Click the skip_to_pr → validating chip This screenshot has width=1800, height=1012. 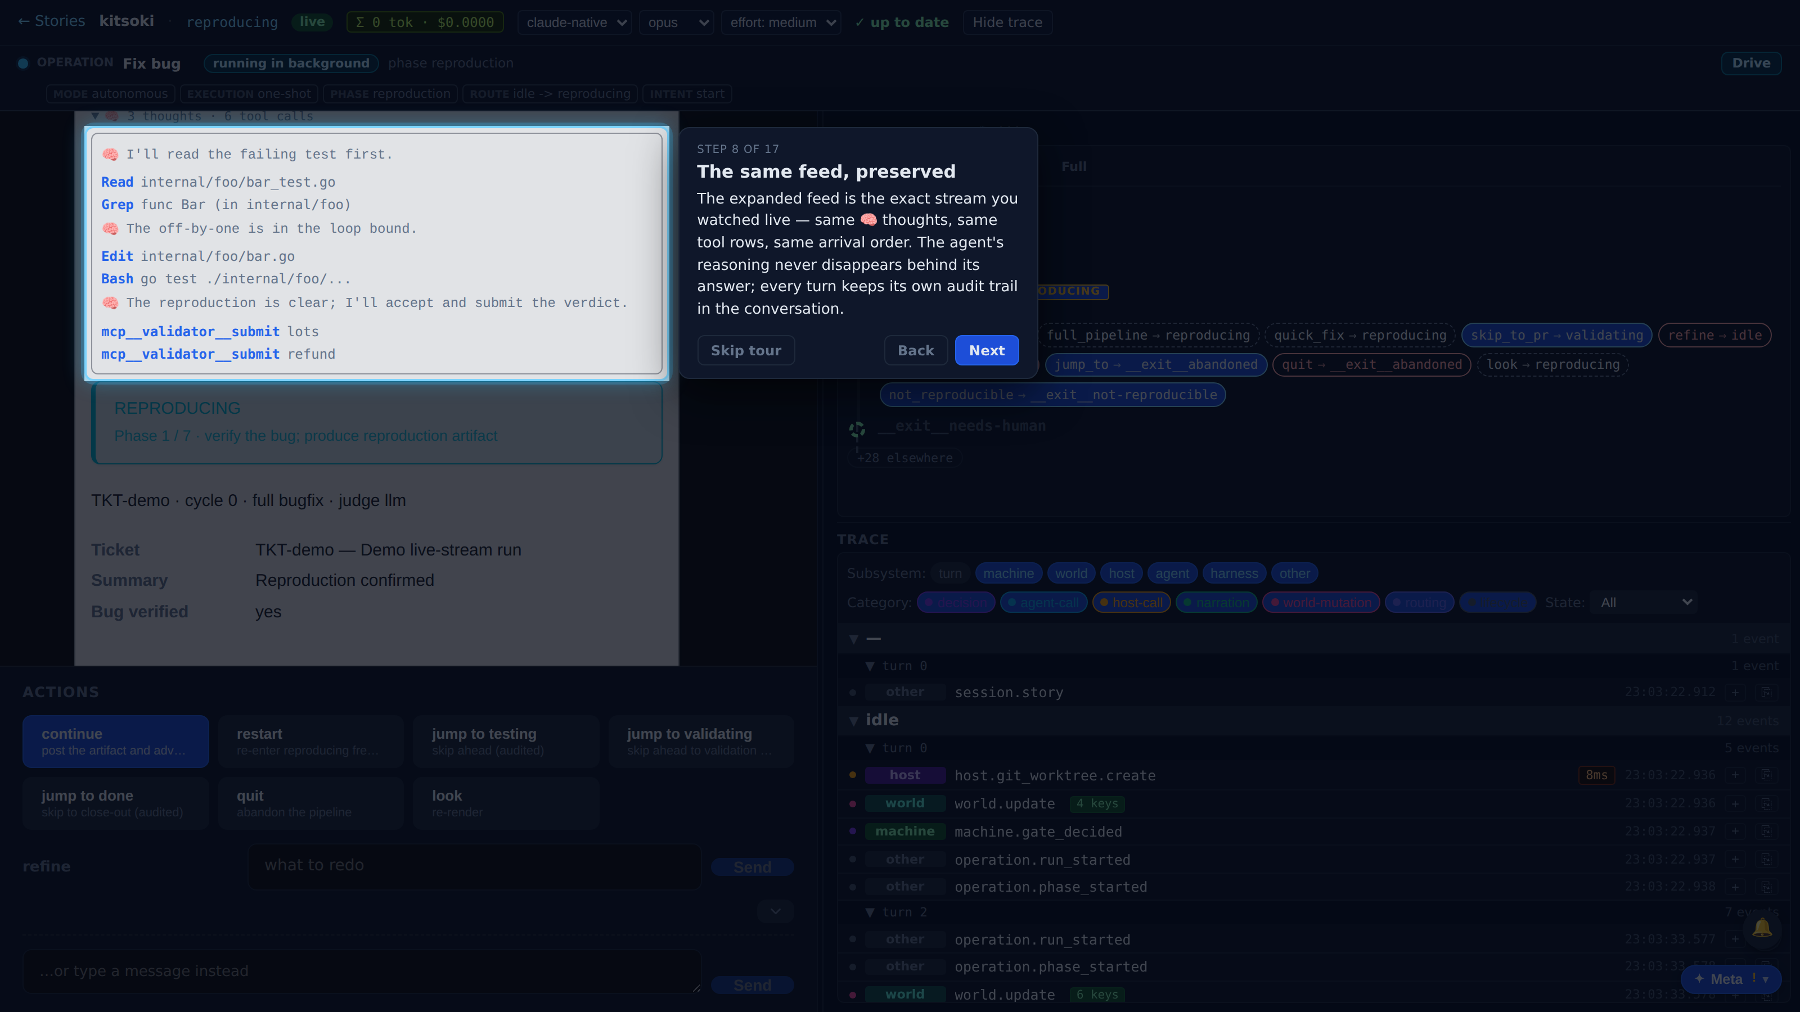pyautogui.click(x=1557, y=335)
